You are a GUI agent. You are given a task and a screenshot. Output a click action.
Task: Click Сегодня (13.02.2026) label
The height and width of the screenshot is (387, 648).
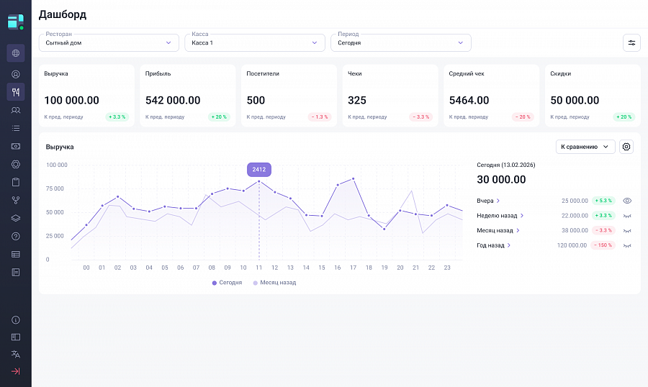pyautogui.click(x=506, y=165)
